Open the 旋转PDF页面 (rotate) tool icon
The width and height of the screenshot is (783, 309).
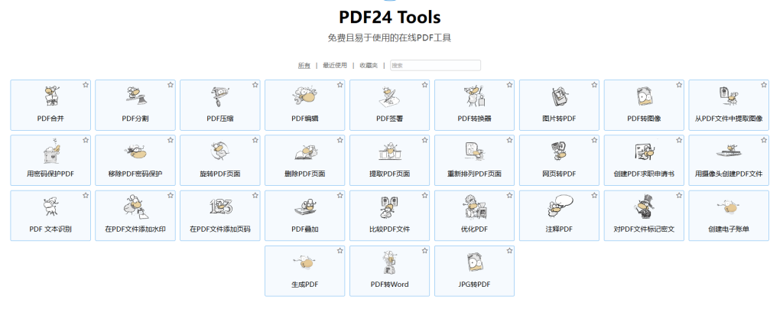click(220, 151)
